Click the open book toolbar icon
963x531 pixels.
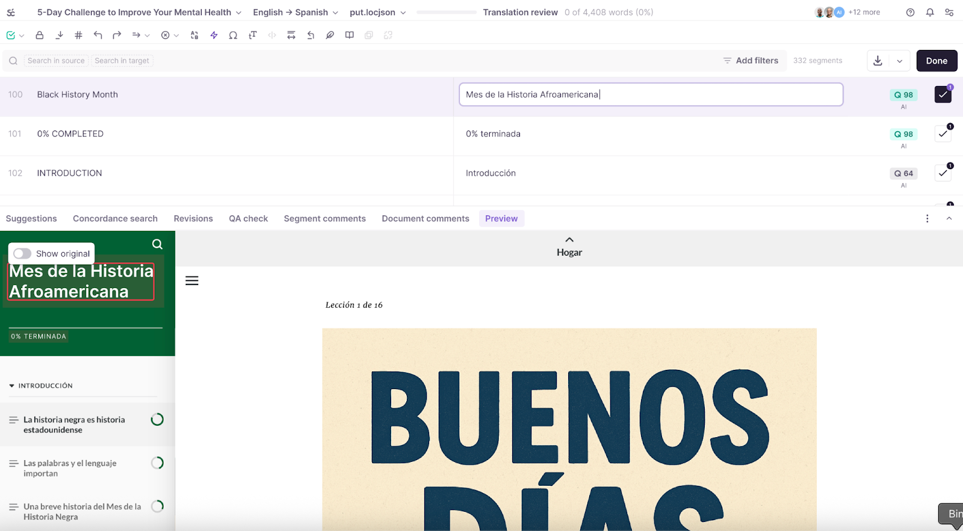(x=350, y=35)
